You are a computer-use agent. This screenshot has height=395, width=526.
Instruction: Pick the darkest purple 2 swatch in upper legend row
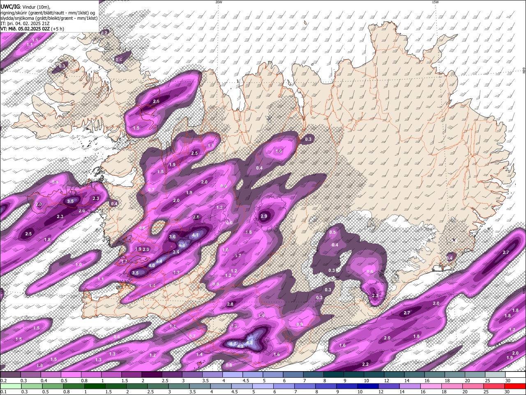click(x=151, y=375)
